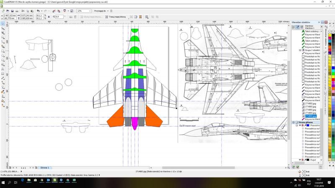Click the Cut scissors icon
Image resolution: width=335 pixels, height=188 pixels.
tap(23, 10)
